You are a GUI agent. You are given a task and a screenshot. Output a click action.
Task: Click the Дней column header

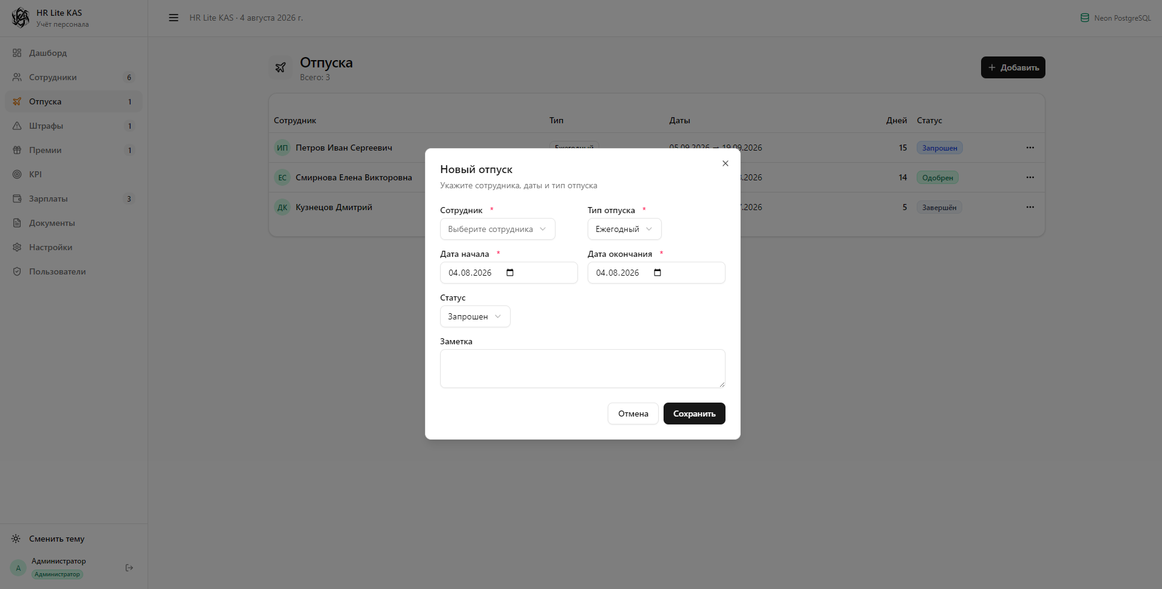pyautogui.click(x=897, y=120)
